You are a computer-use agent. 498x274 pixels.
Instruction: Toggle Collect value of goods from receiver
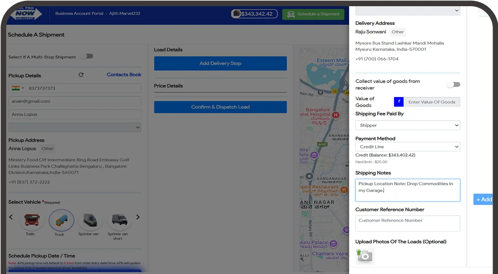pos(453,84)
